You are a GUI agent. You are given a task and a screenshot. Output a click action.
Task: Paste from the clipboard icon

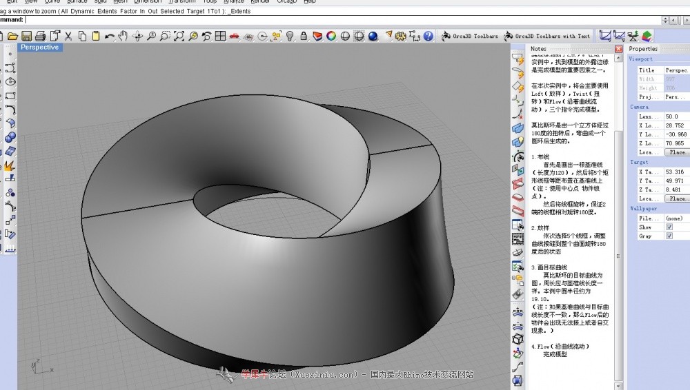pos(95,36)
